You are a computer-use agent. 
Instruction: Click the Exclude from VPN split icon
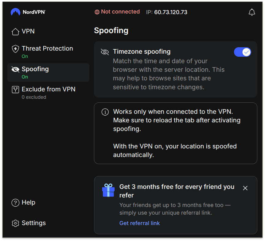[x=15, y=90]
